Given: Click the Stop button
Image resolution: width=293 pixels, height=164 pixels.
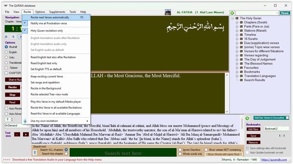Looking at the screenshot, I should (x=12, y=95).
